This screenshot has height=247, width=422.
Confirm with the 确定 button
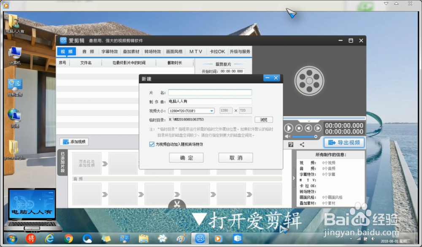point(186,158)
